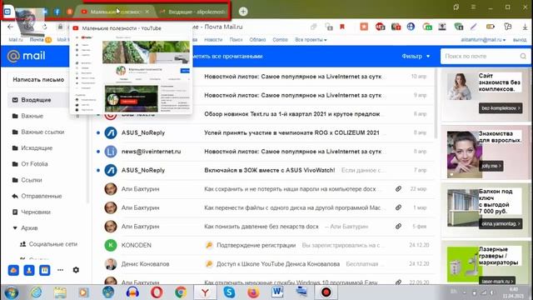This screenshot has width=533, height=300.
Task: Open Обзор новинок Text.ru email
Action: tap(292, 114)
